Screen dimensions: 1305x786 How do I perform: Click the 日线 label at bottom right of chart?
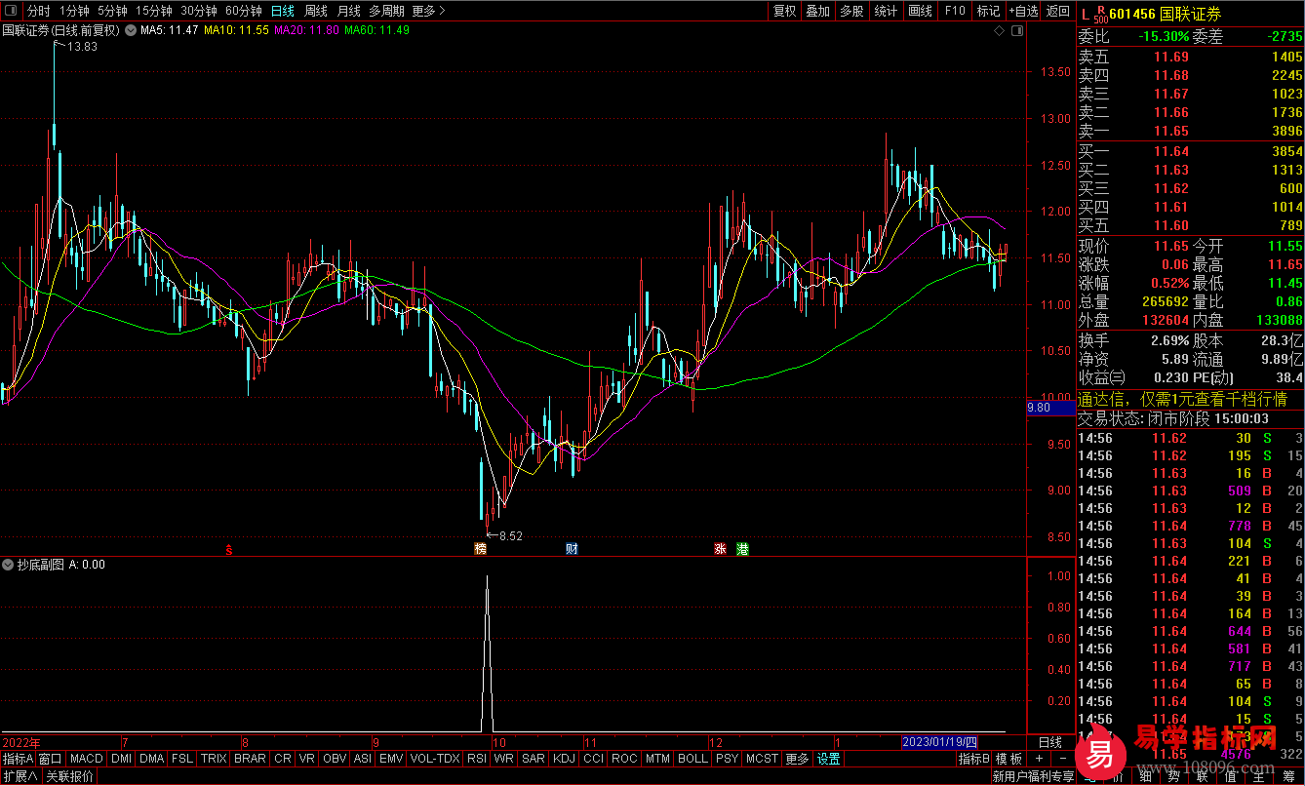click(1050, 742)
